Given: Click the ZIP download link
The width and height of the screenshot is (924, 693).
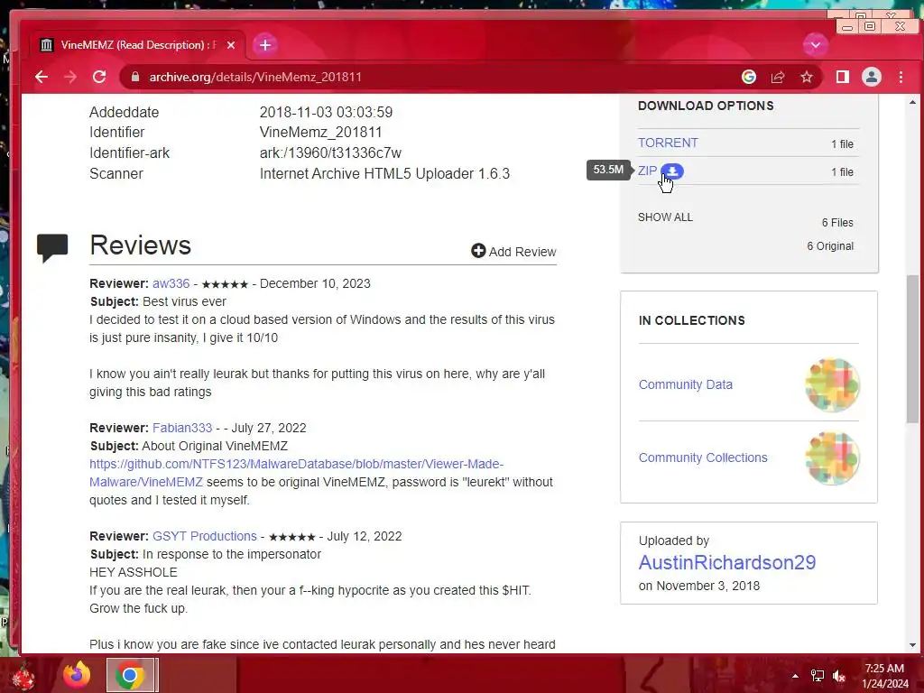Looking at the screenshot, I should tap(647, 171).
